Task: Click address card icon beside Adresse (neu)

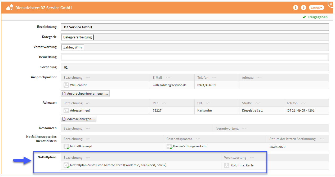Action: click(x=66, y=110)
